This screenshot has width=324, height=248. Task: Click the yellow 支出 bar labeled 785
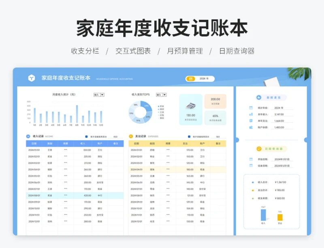tap(280, 218)
